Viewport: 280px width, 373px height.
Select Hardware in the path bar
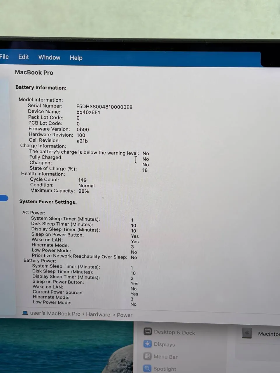(98, 314)
